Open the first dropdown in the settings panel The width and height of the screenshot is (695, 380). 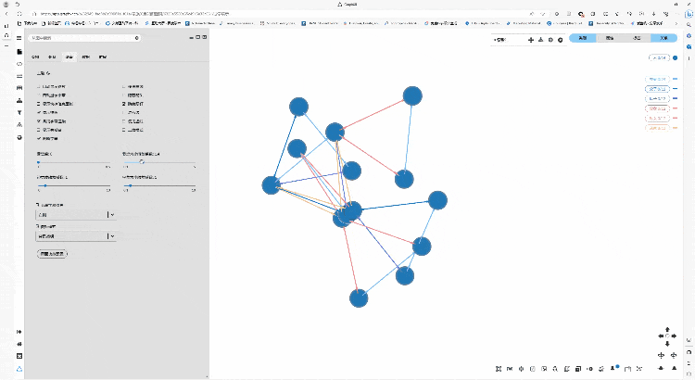point(76,215)
